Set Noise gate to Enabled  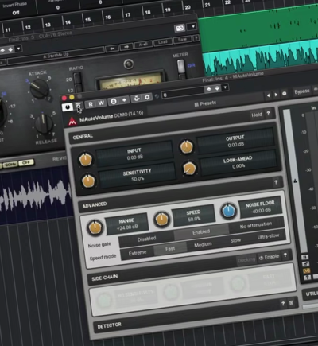[201, 232]
